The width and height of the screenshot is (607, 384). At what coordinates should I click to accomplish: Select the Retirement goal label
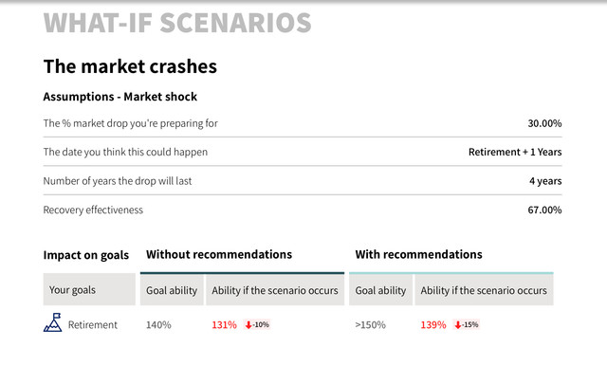coord(93,325)
